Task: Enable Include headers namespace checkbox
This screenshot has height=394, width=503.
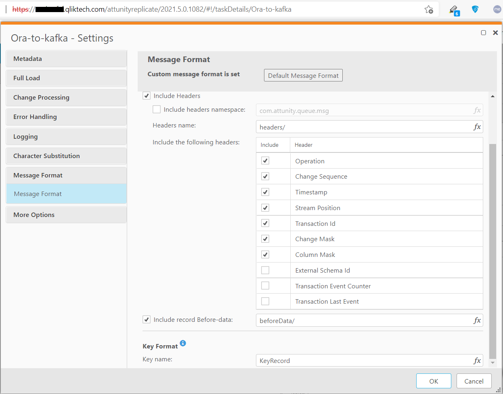Action: click(x=157, y=109)
